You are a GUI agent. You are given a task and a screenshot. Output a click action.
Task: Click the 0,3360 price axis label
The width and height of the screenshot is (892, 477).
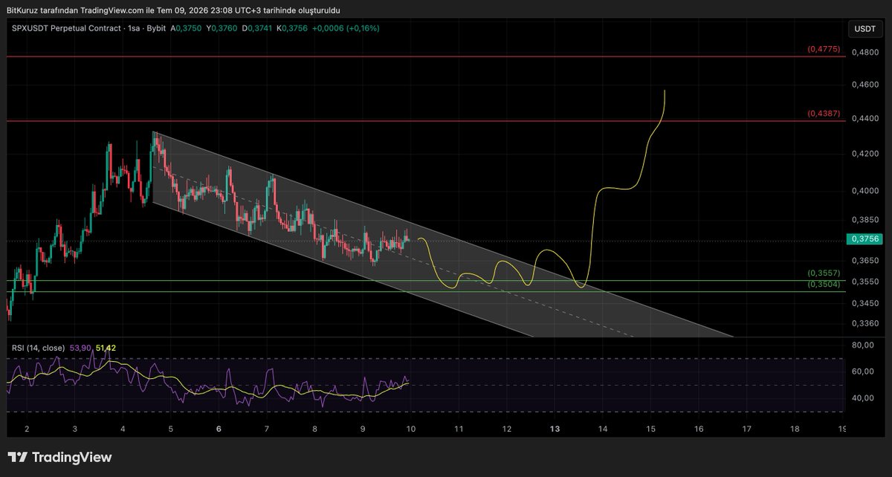pyautogui.click(x=864, y=323)
